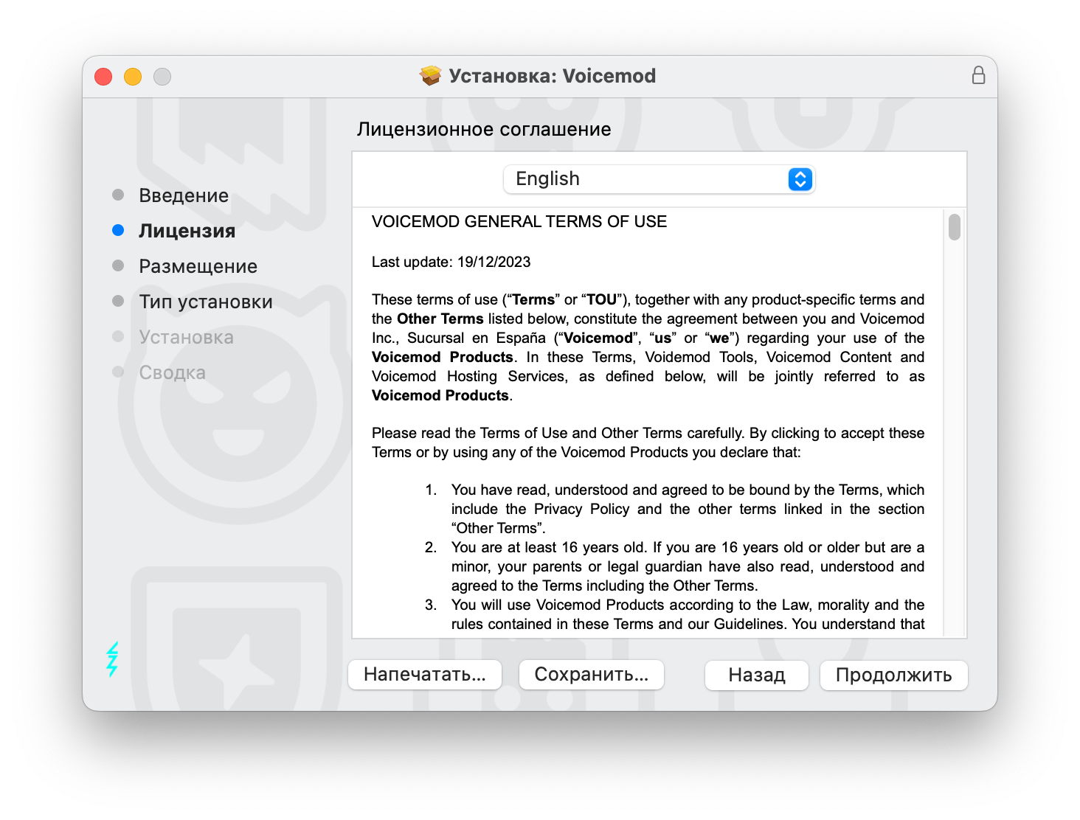Image resolution: width=1080 pixels, height=820 pixels.
Task: Click license item 3 about Law and morality
Action: click(674, 614)
